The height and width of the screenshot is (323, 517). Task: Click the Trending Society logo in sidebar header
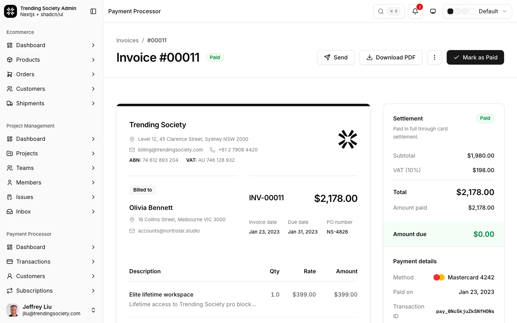click(10, 11)
